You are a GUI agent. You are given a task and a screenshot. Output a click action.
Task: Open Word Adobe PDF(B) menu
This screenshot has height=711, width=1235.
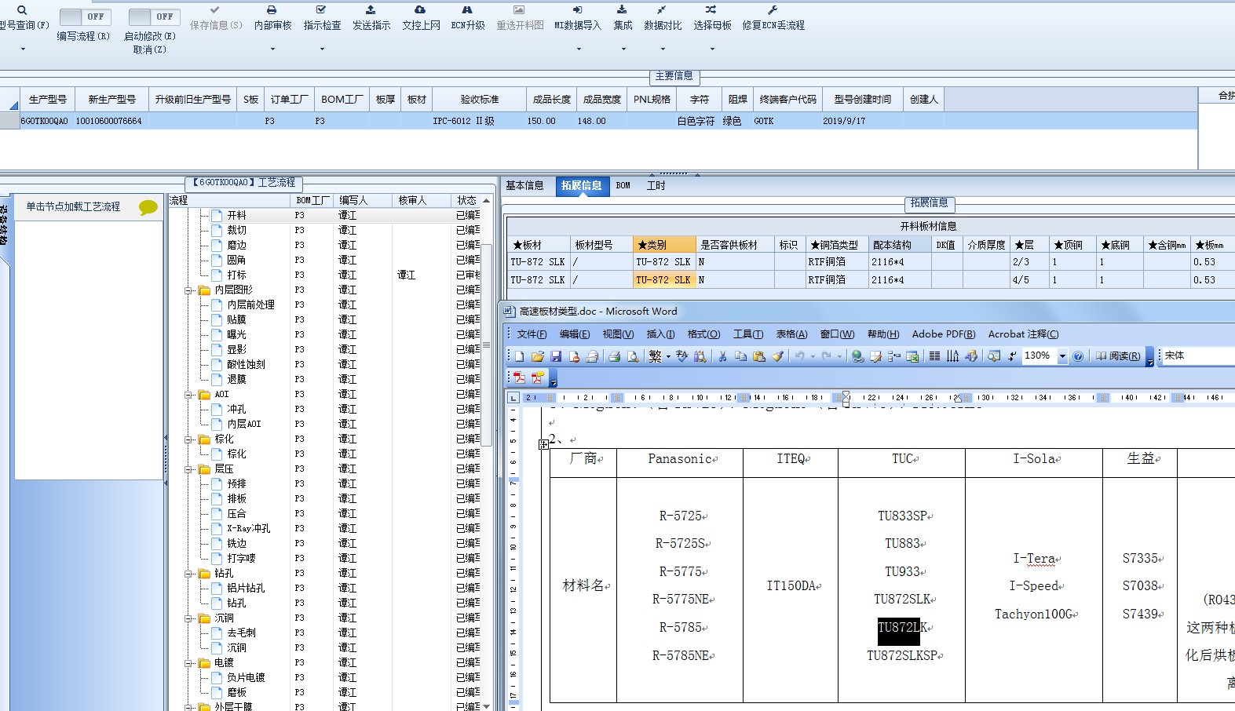click(944, 334)
